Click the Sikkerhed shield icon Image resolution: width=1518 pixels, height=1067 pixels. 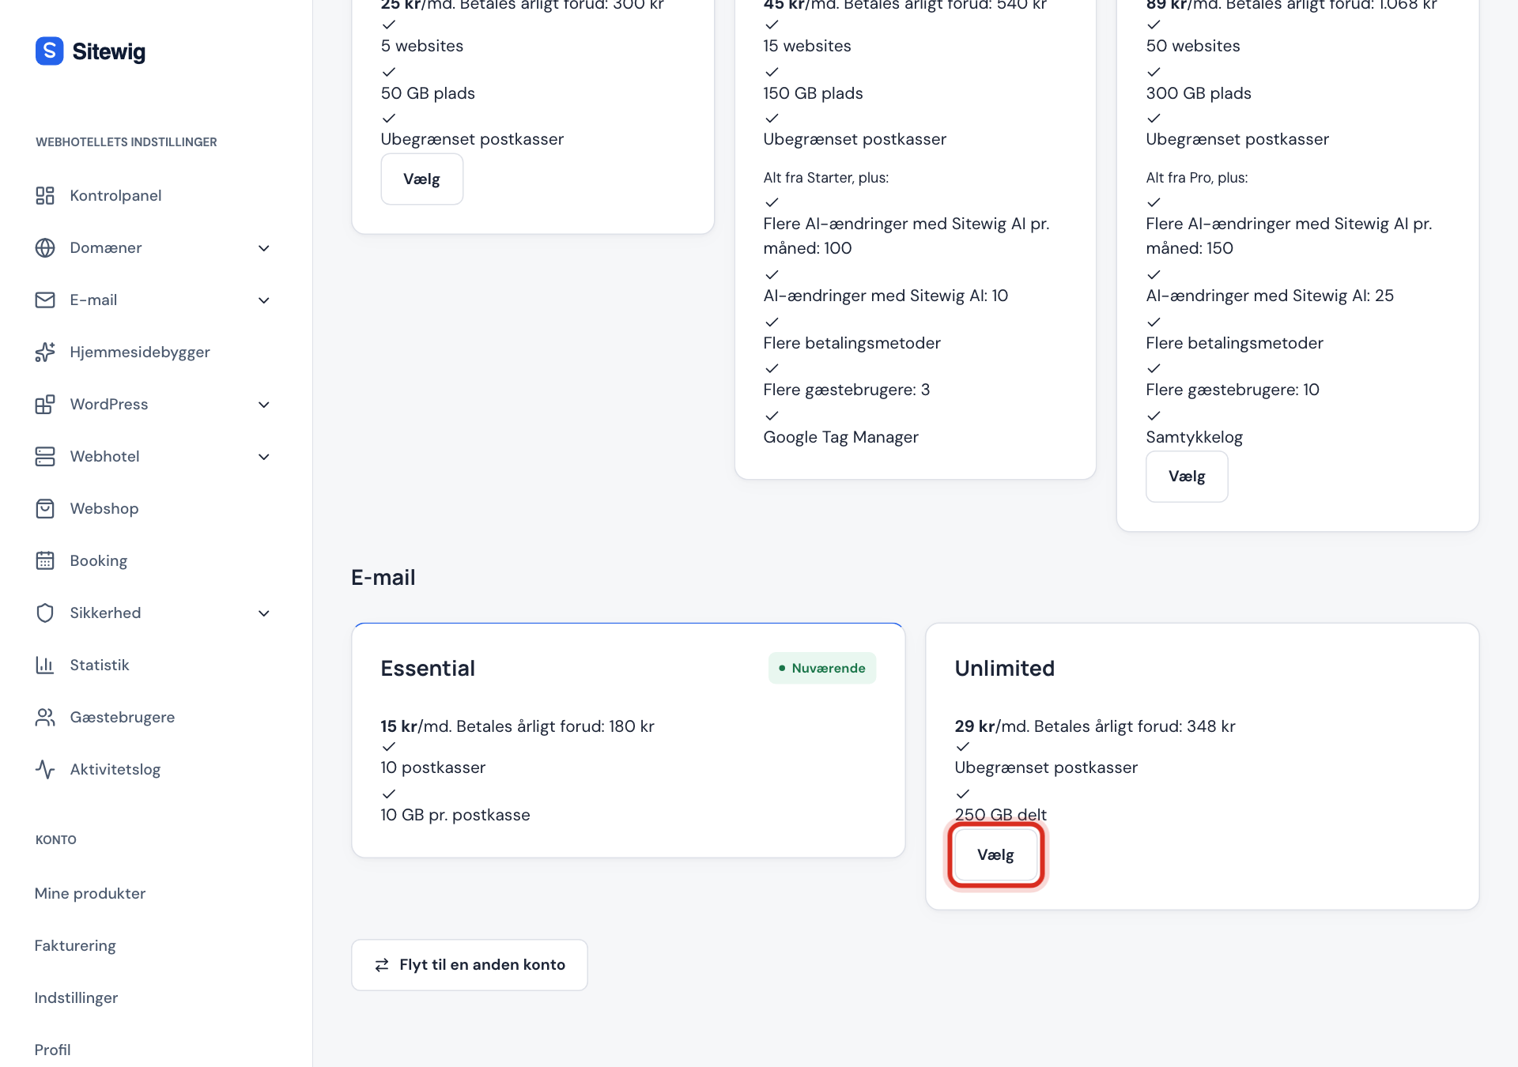coord(45,613)
